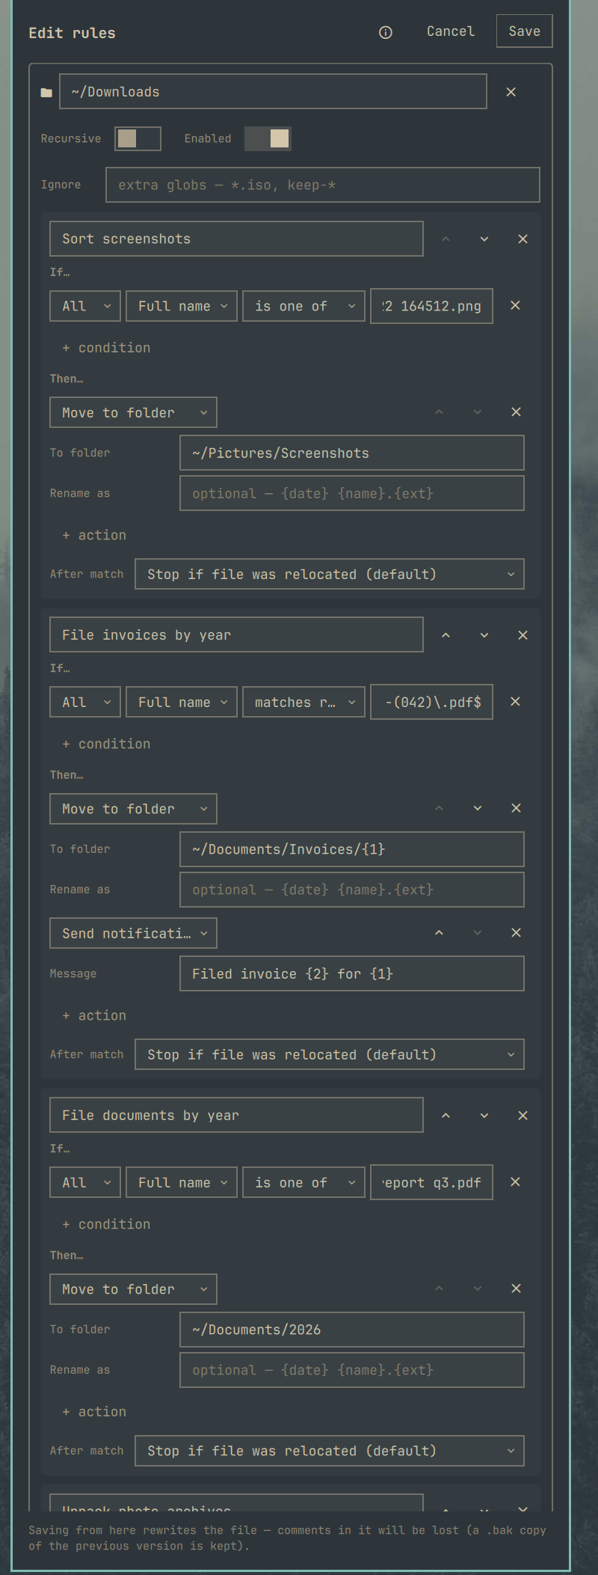
Task: Edit the ~/Documents/Invoices/{1} folder field
Action: click(352, 849)
